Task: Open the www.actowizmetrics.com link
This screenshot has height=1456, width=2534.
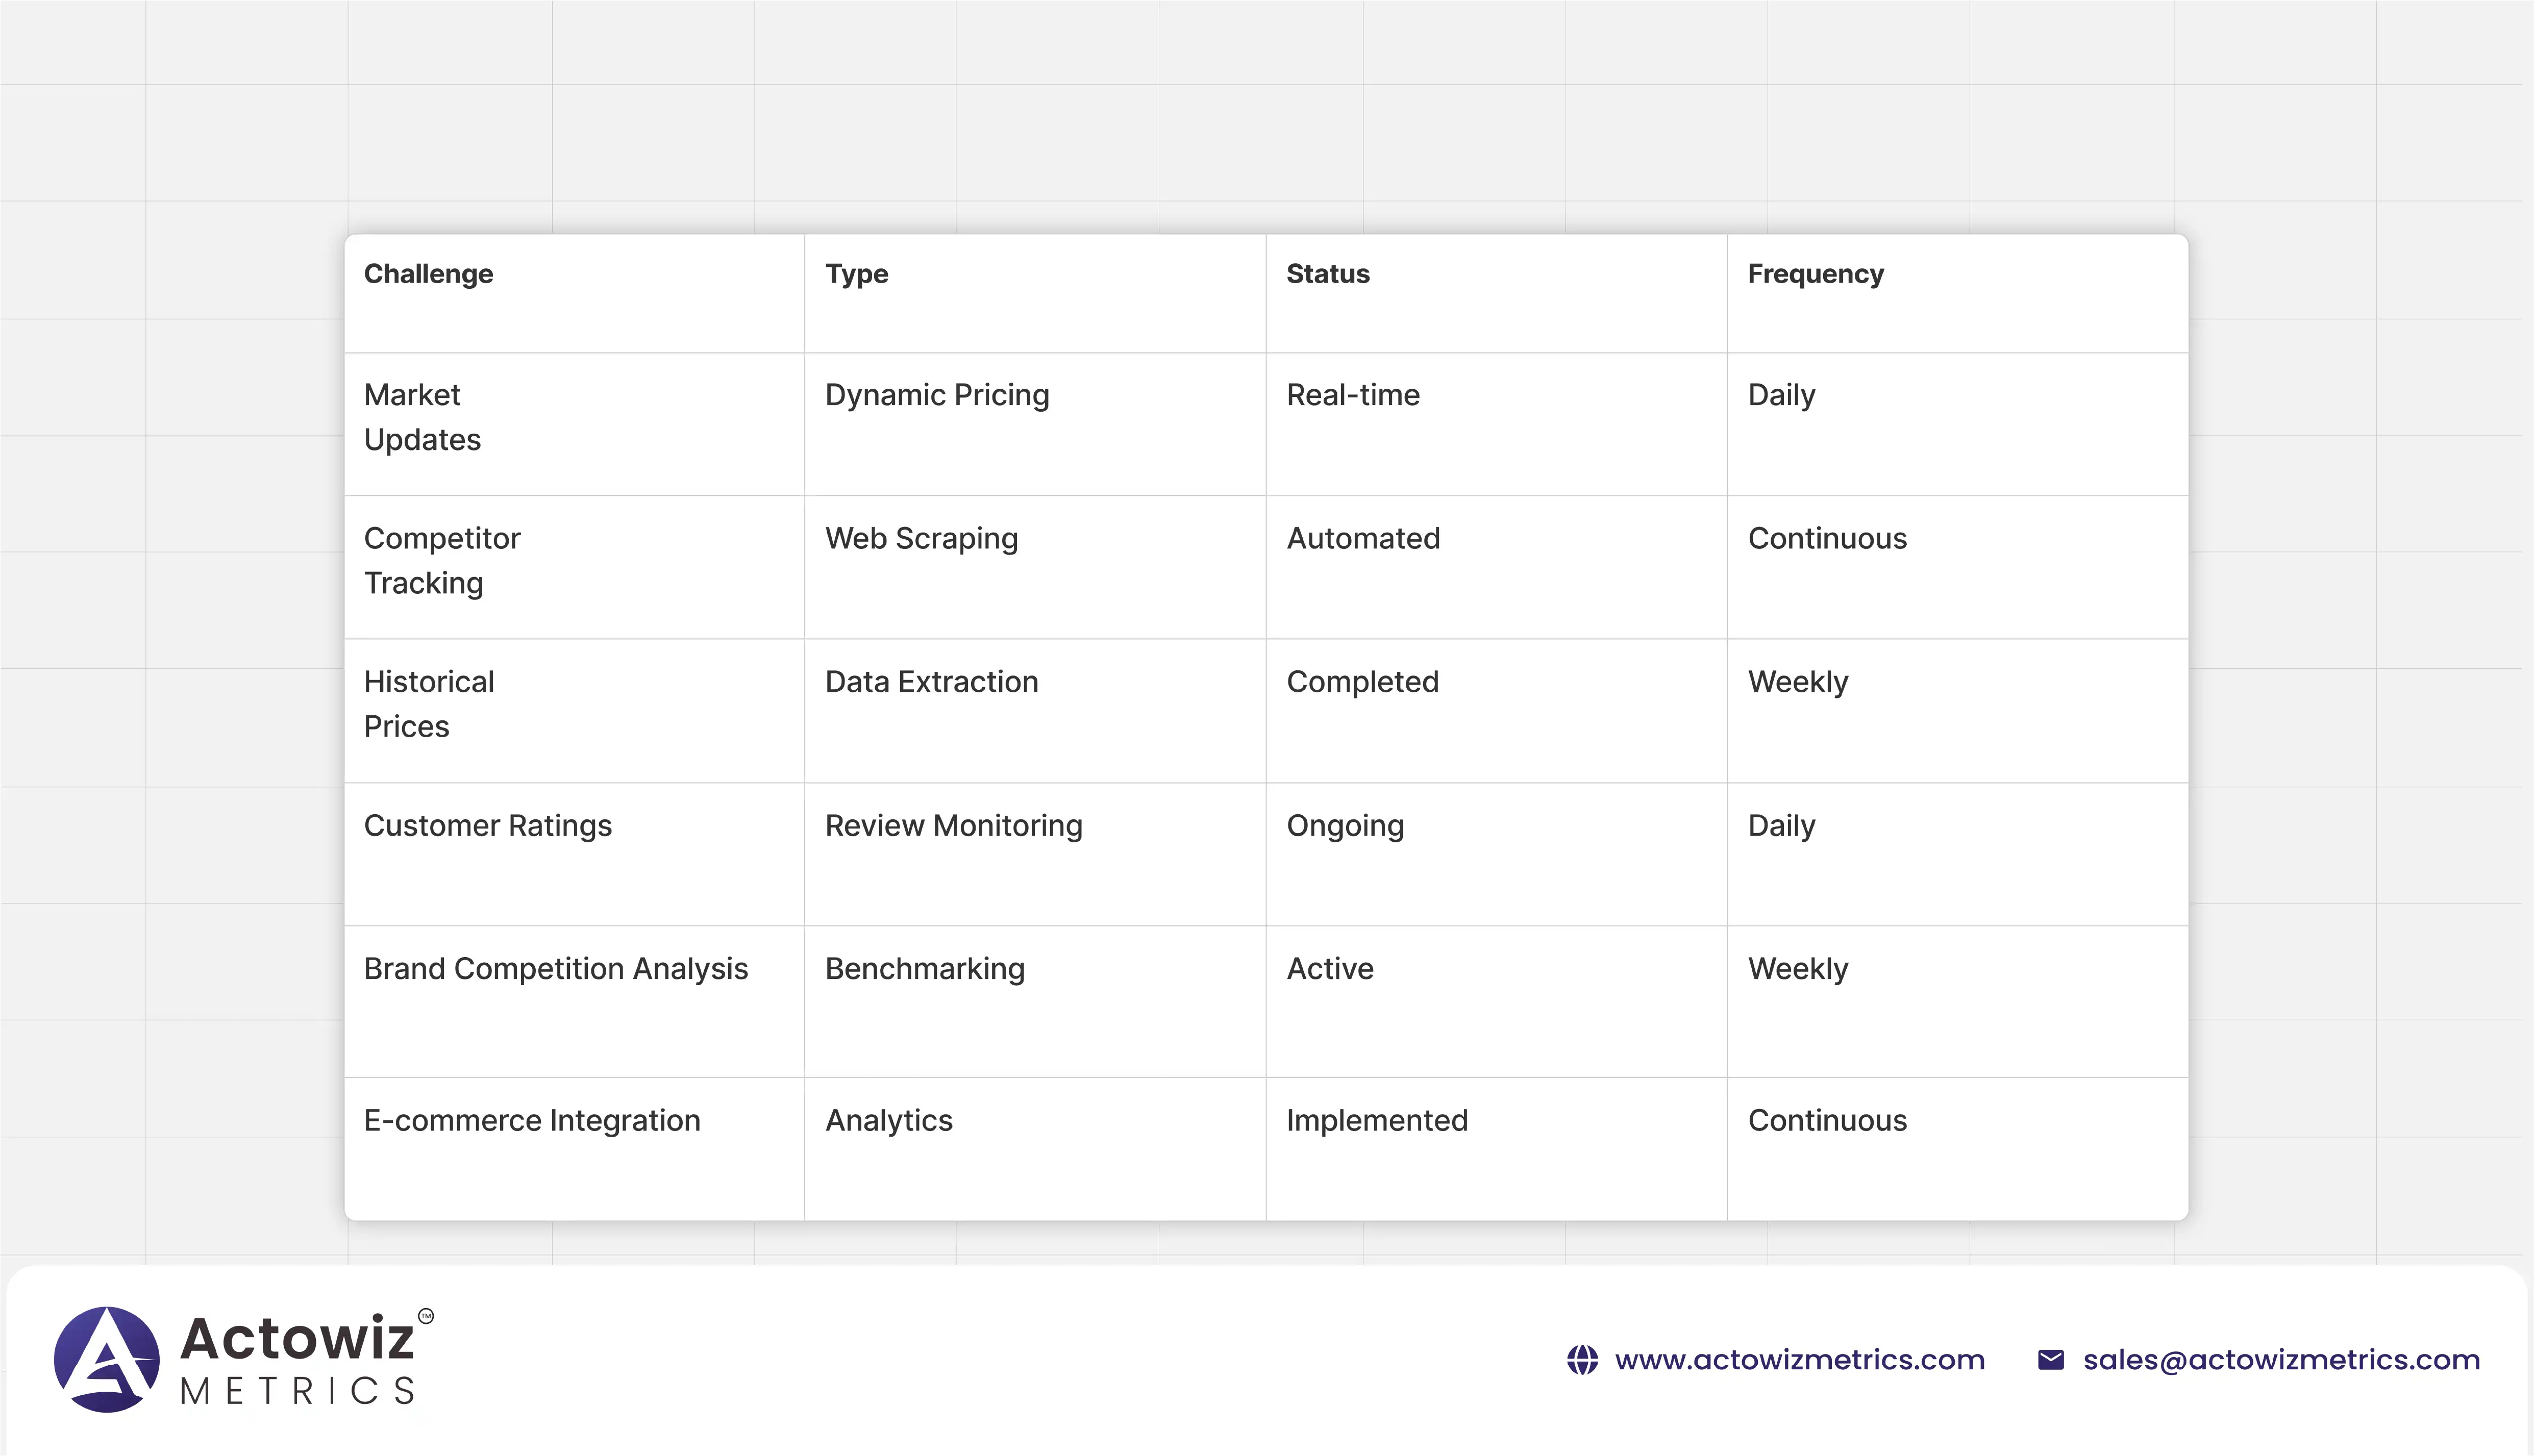Action: (1799, 1360)
